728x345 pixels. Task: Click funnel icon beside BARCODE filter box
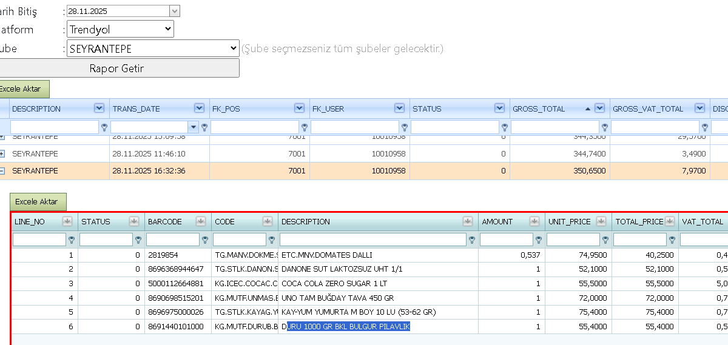[204, 239]
